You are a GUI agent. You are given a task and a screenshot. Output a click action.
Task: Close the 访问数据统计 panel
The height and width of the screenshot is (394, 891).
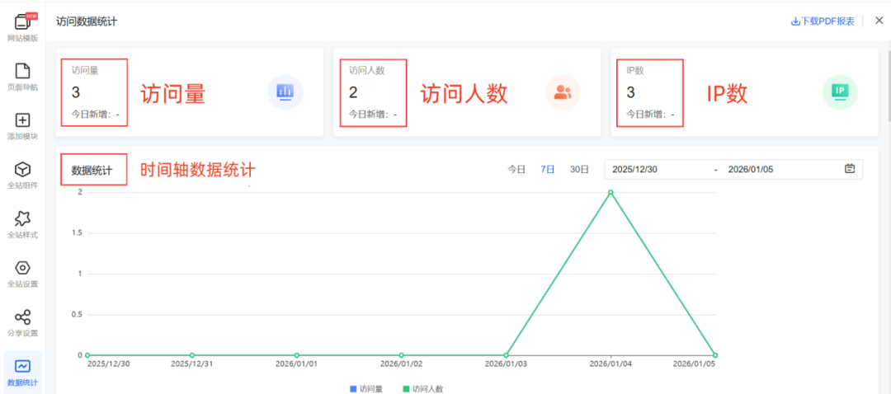[879, 21]
